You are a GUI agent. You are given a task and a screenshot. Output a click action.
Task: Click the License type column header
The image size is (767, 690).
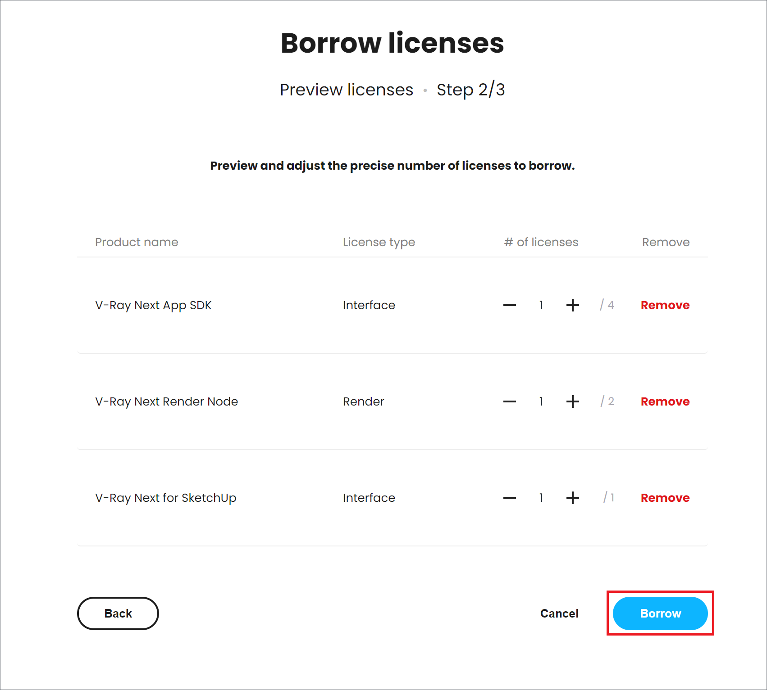point(379,242)
